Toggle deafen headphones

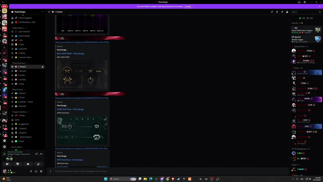click(36, 171)
